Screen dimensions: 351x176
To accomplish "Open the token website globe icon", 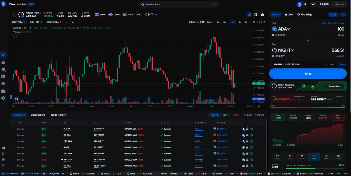I will (x=149, y=14).
